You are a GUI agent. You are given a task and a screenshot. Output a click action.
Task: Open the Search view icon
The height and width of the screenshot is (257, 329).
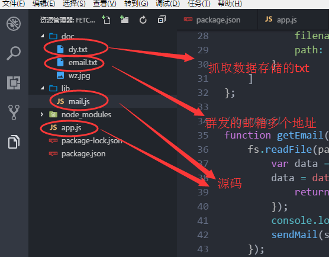point(14,53)
